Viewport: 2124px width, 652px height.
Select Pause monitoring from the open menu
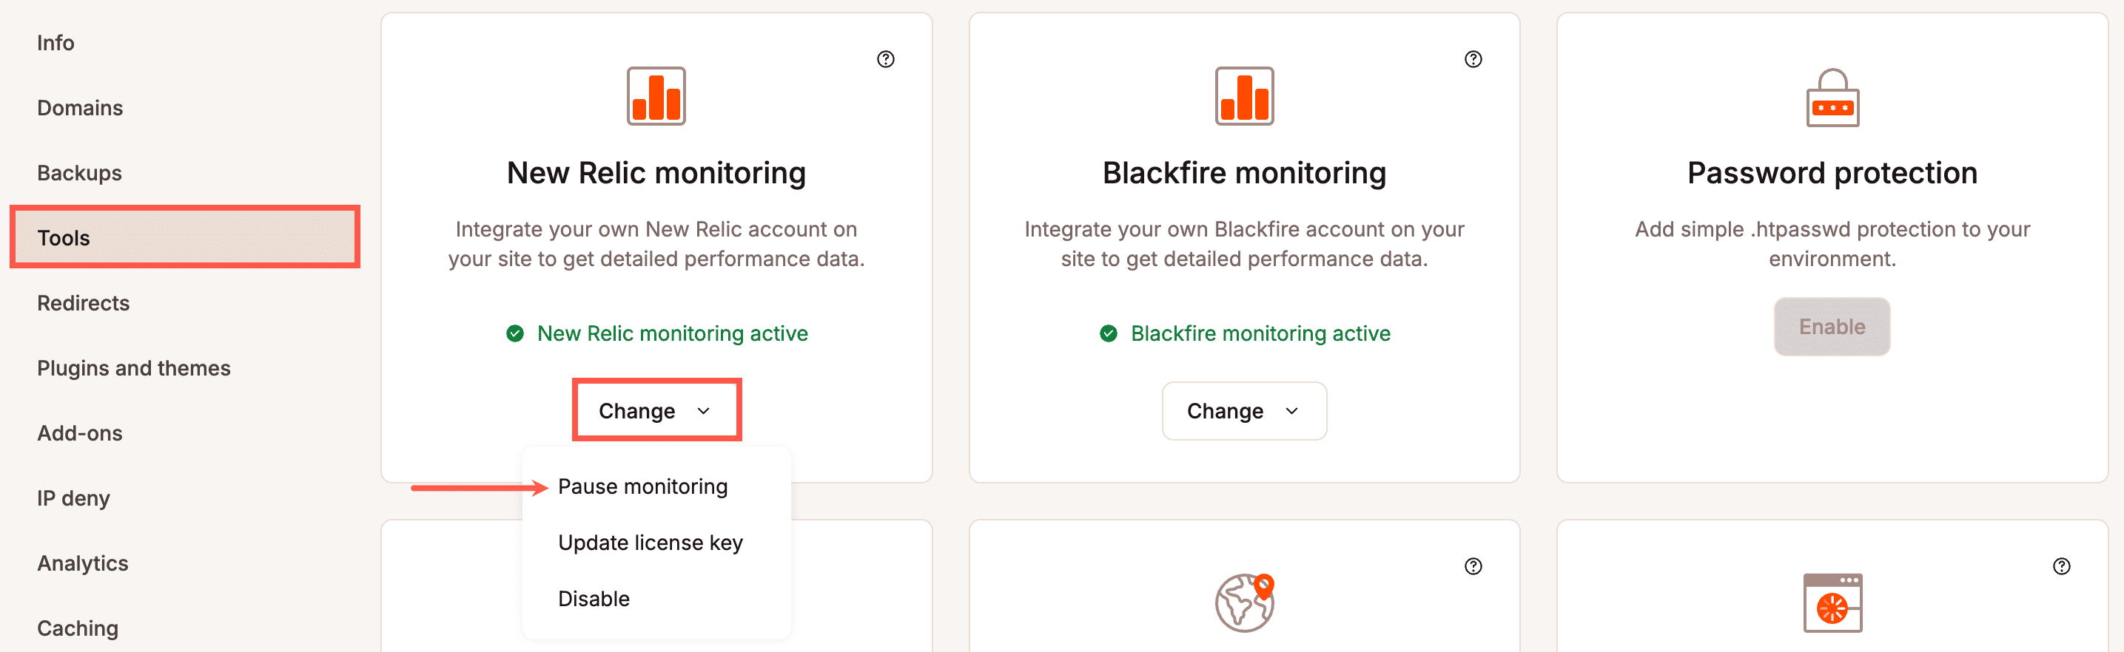(642, 486)
